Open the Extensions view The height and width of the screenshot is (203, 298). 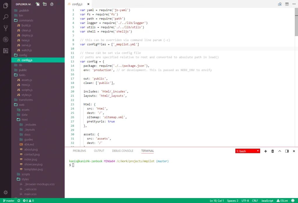pos(6,51)
